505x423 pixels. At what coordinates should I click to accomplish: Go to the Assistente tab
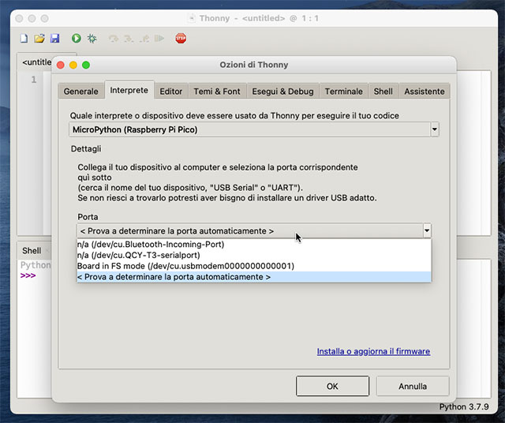coord(424,92)
